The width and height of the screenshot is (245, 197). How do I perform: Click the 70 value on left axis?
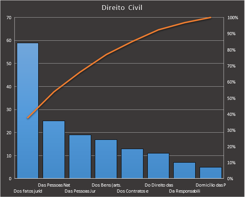point(9,18)
